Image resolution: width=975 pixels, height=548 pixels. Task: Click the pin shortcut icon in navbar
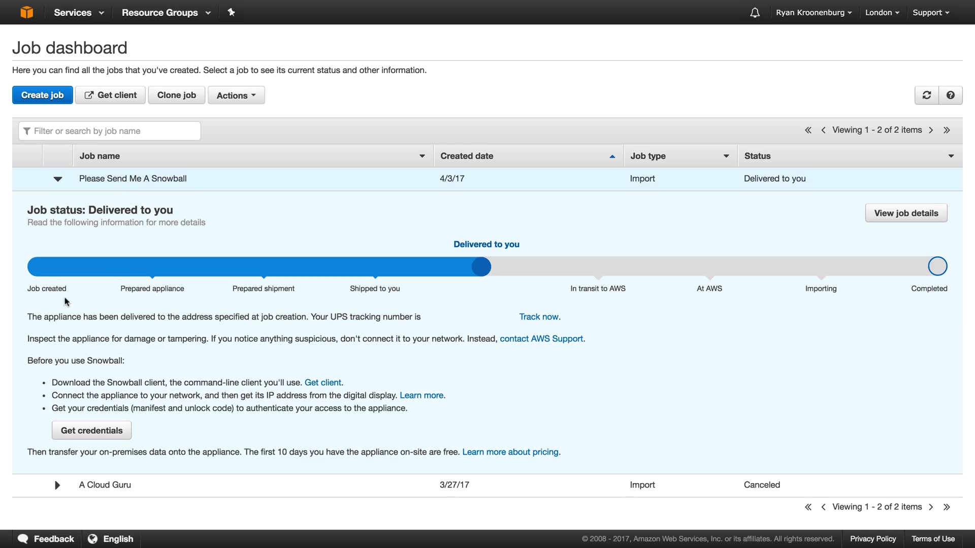tap(232, 12)
